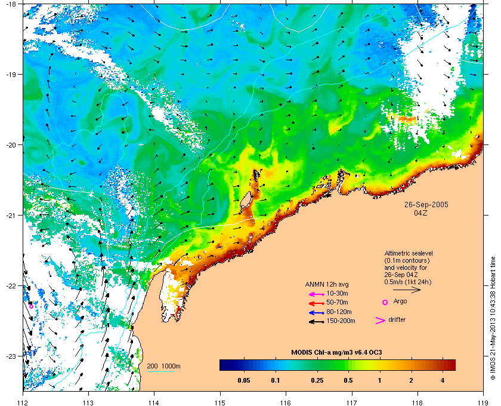Click the latitude label -21
This screenshot has width=501, height=406.
(11, 216)
